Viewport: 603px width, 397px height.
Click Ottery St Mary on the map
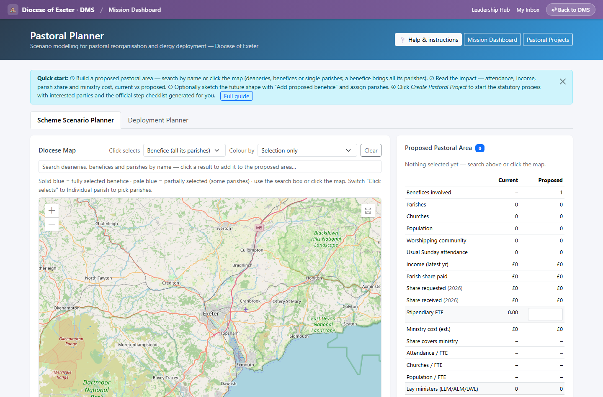(x=287, y=301)
